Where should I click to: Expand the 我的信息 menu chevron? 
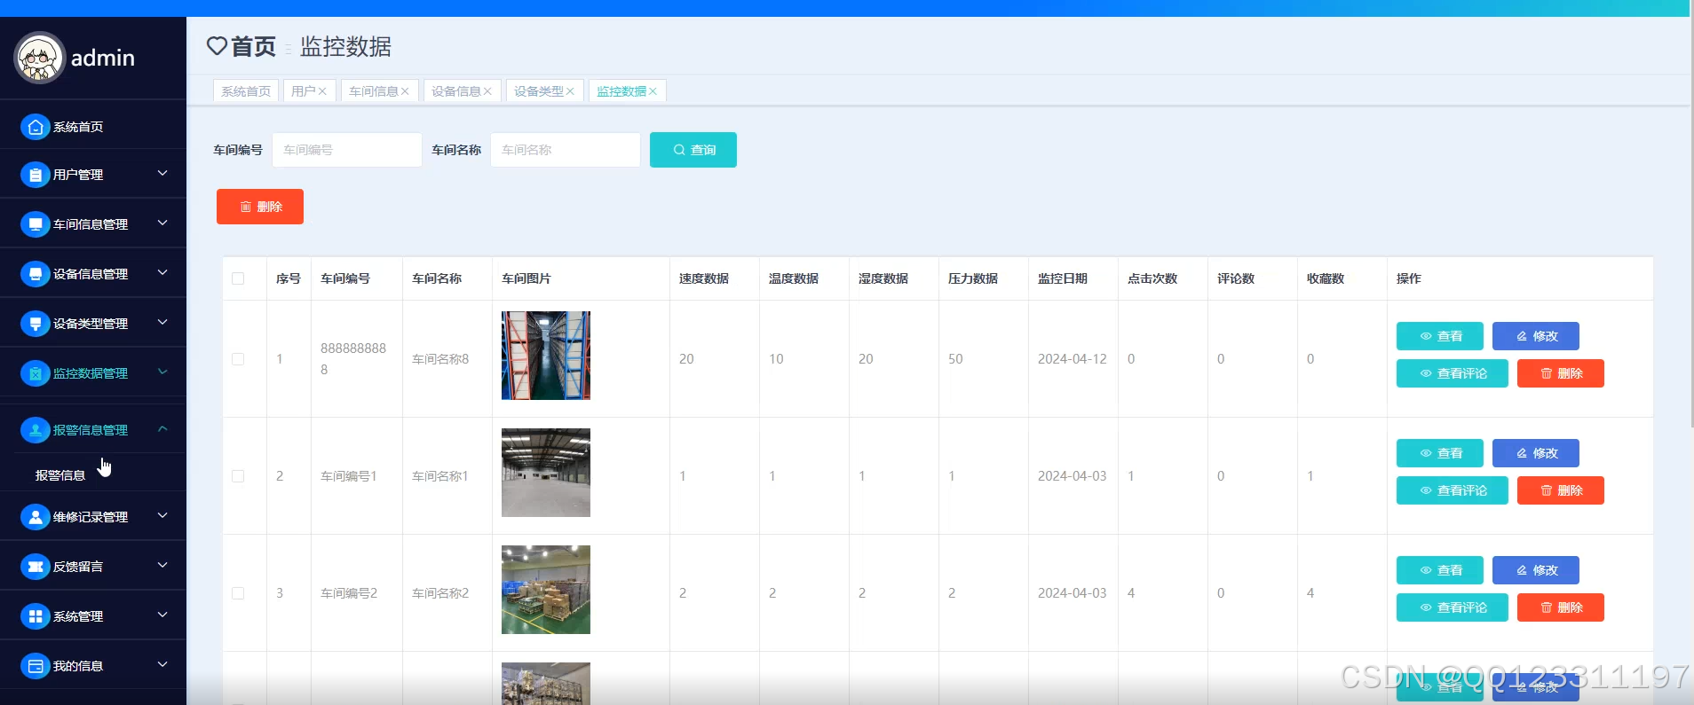162,664
